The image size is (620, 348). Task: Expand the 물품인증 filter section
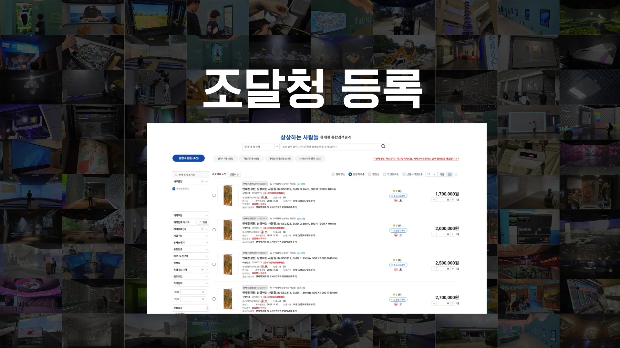[x=191, y=249]
